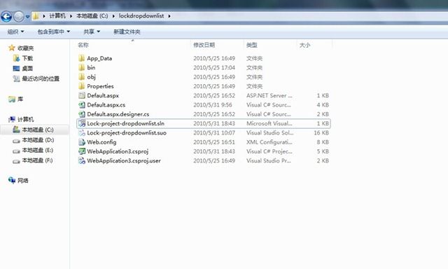
Task: Click the Default.aspx.designer.cs file icon
Action: click(82, 114)
